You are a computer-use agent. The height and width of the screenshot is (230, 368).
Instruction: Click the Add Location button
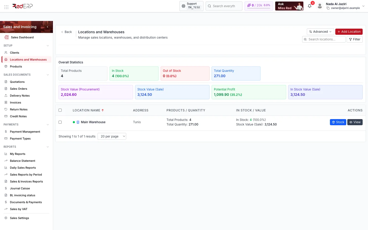(349, 32)
